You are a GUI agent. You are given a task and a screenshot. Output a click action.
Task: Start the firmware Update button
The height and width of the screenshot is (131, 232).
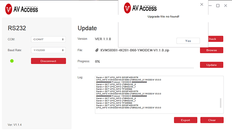(211, 65)
